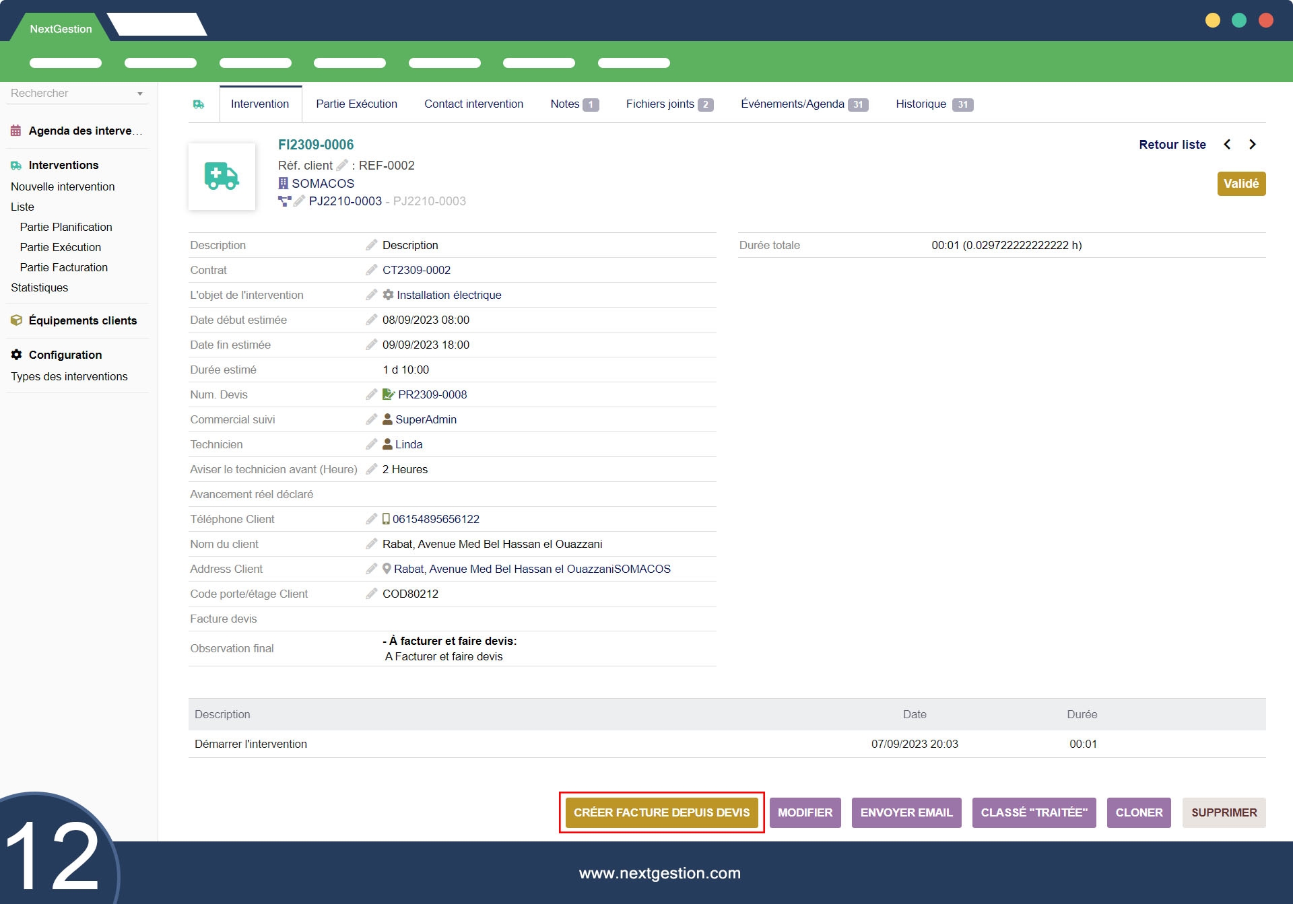Open the Partie Exécution tab
Viewport: 1293px width, 904px height.
click(x=356, y=104)
